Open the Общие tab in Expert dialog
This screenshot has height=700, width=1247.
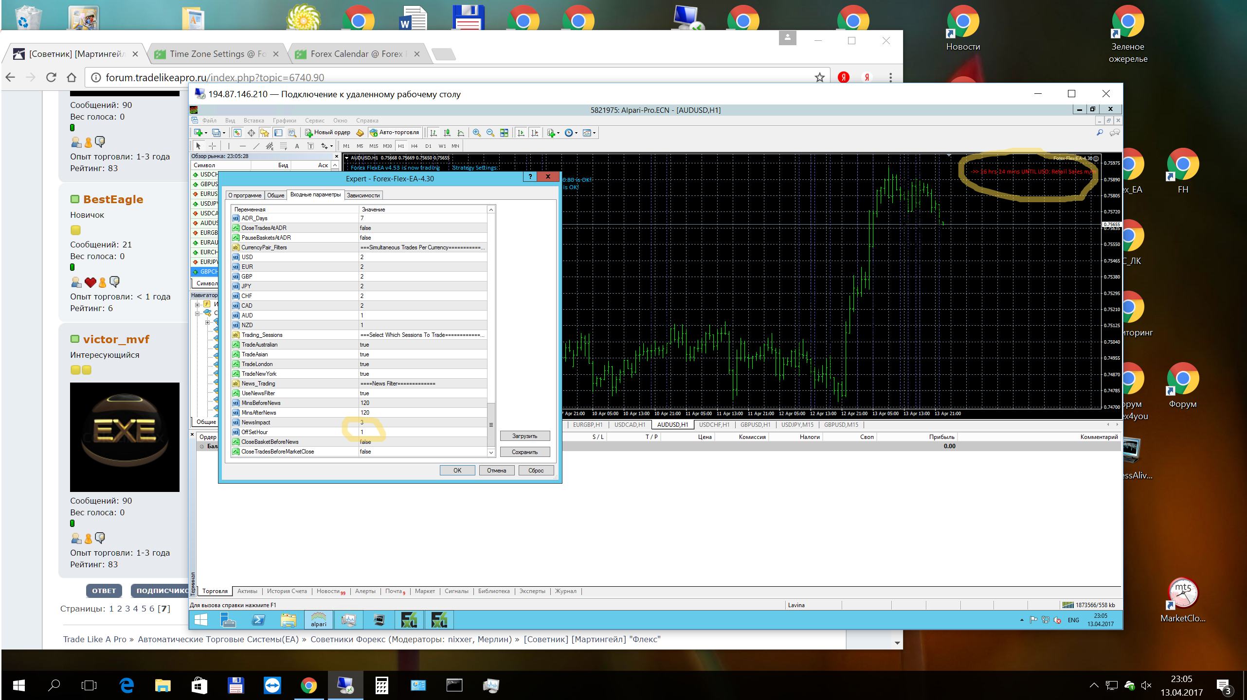(x=276, y=195)
